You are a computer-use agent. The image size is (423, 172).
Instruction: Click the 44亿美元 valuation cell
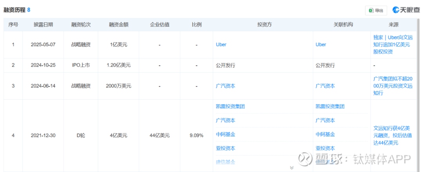pos(160,135)
